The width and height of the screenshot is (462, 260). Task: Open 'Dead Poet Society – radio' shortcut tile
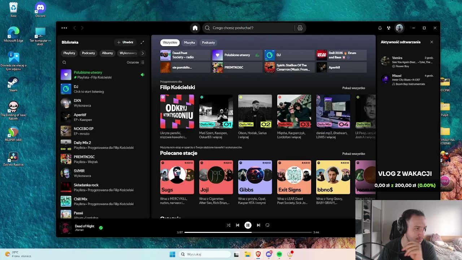[185, 55]
